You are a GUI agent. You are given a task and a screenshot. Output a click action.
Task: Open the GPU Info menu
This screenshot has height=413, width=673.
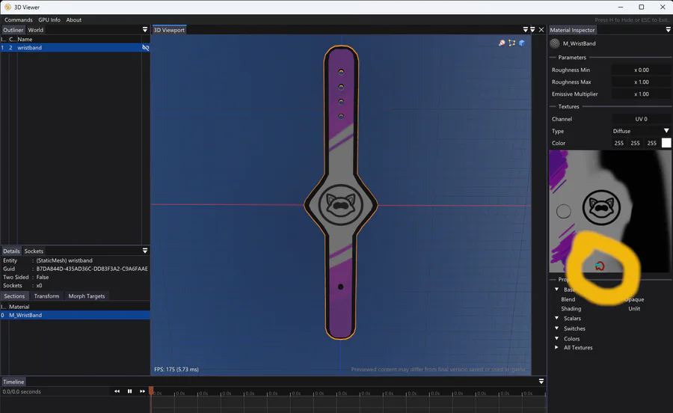pyautogui.click(x=49, y=19)
